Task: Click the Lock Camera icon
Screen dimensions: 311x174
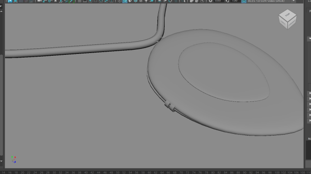Action: [x=44, y=1]
